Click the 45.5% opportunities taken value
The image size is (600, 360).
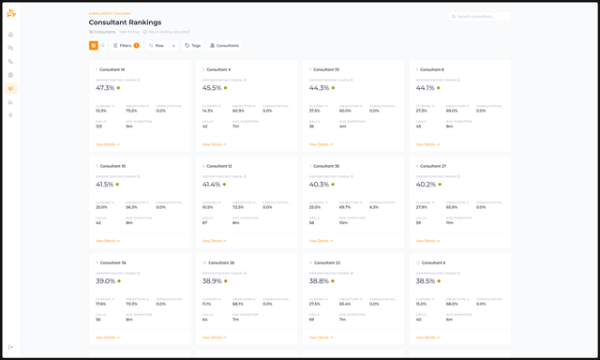pyautogui.click(x=212, y=88)
